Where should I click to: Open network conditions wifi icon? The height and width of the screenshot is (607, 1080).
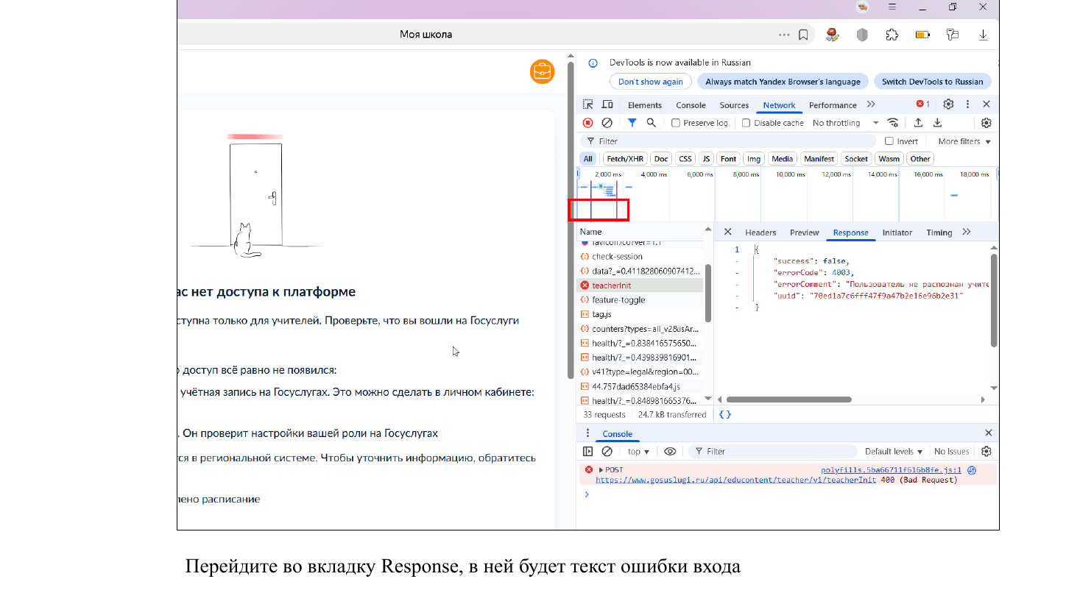[x=893, y=123]
